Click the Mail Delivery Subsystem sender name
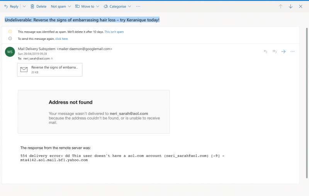 pyautogui.click(x=37, y=49)
